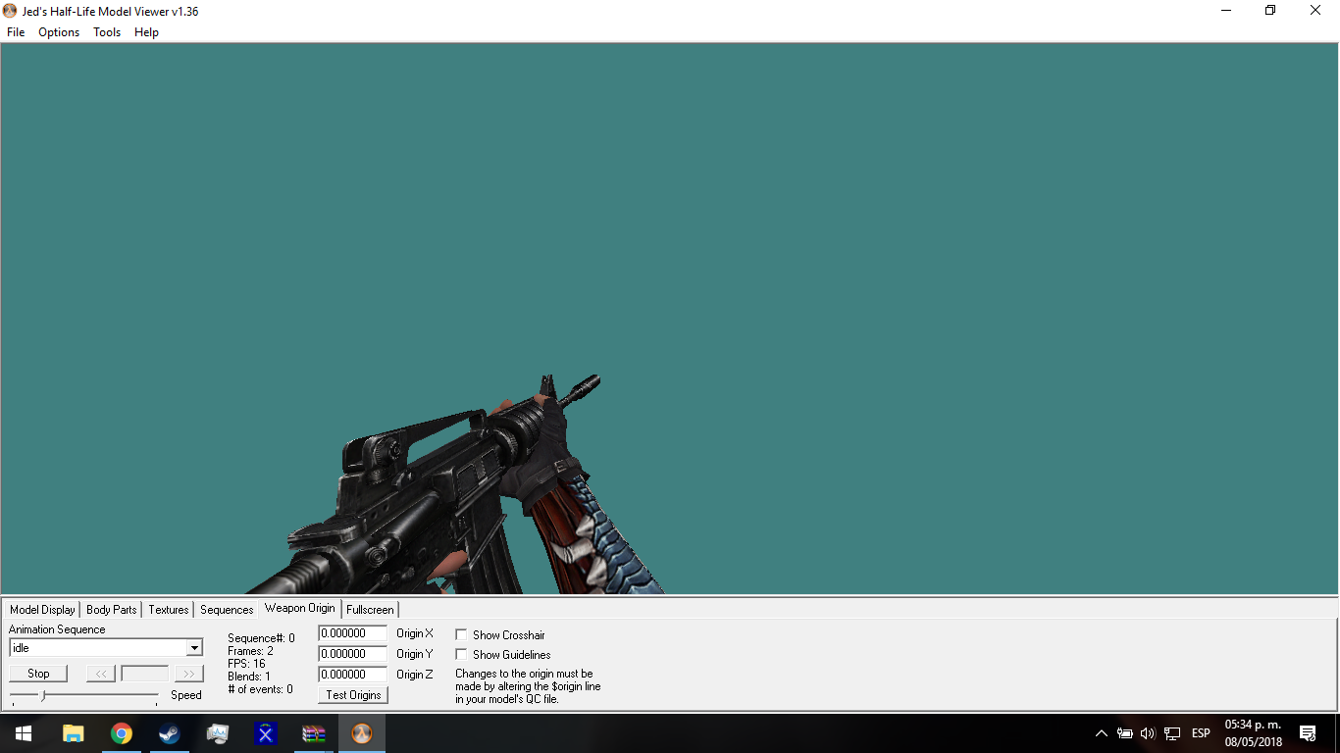This screenshot has height=753, width=1340.
Task: Open the File menu
Action: click(x=16, y=32)
